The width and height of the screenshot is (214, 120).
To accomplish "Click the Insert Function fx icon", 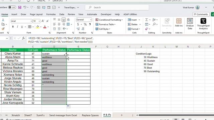I will (23, 38).
